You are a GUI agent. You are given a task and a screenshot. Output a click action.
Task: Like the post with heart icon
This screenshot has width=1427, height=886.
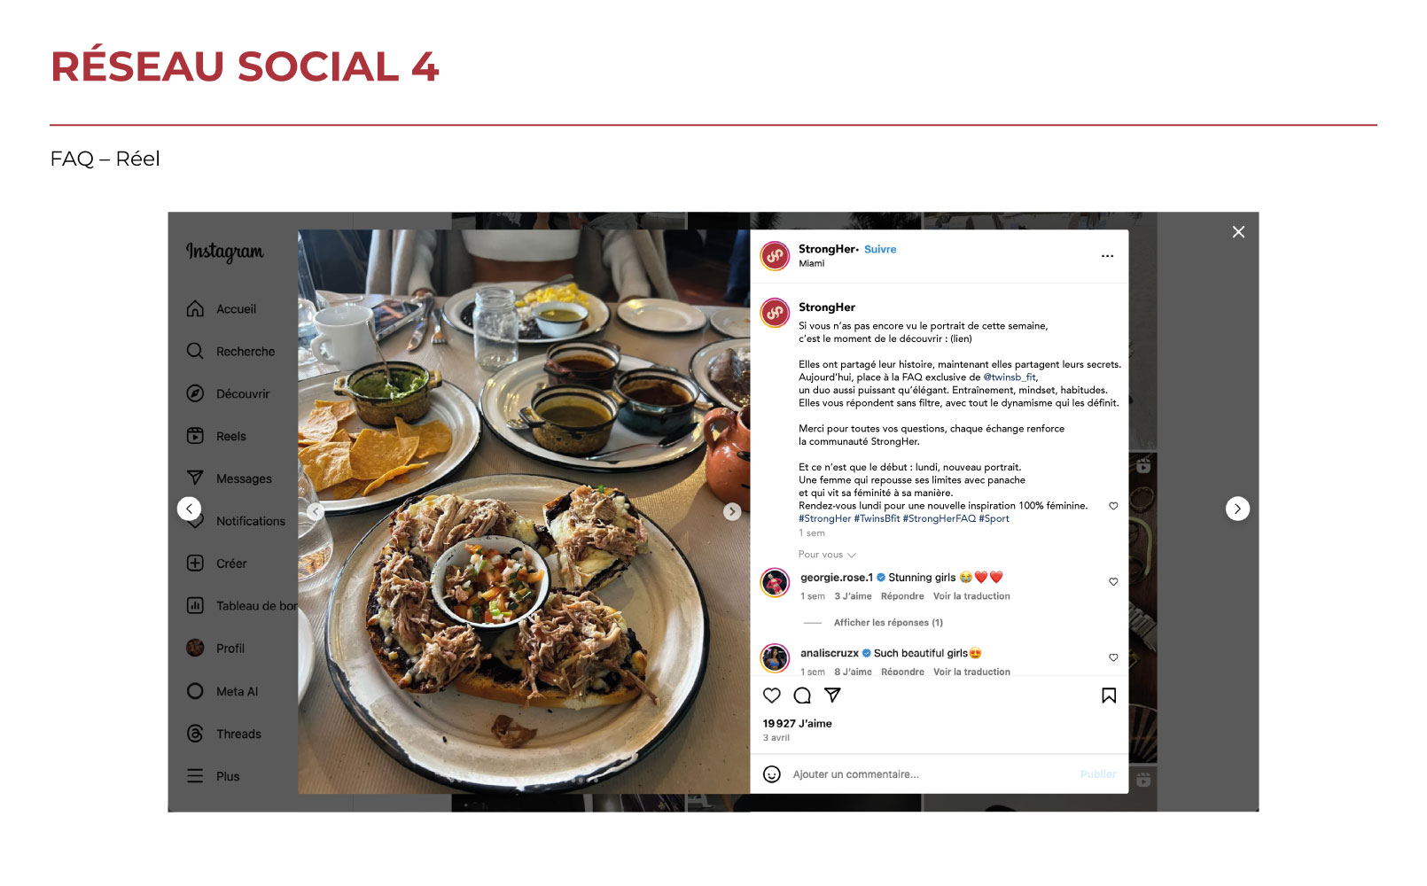pos(772,696)
